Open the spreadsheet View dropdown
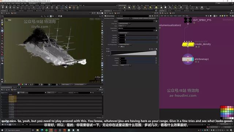 51,93
